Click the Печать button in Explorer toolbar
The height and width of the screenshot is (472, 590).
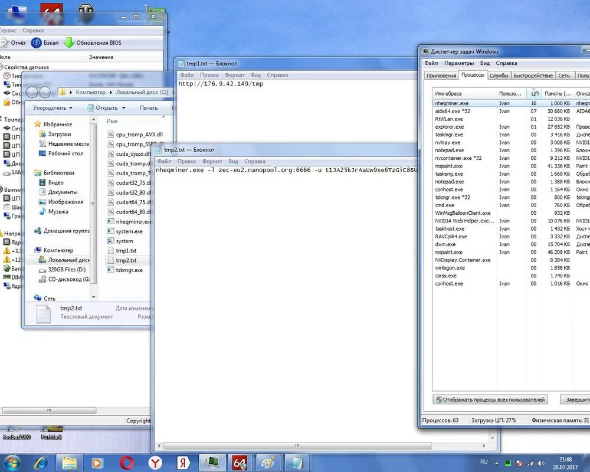click(148, 108)
